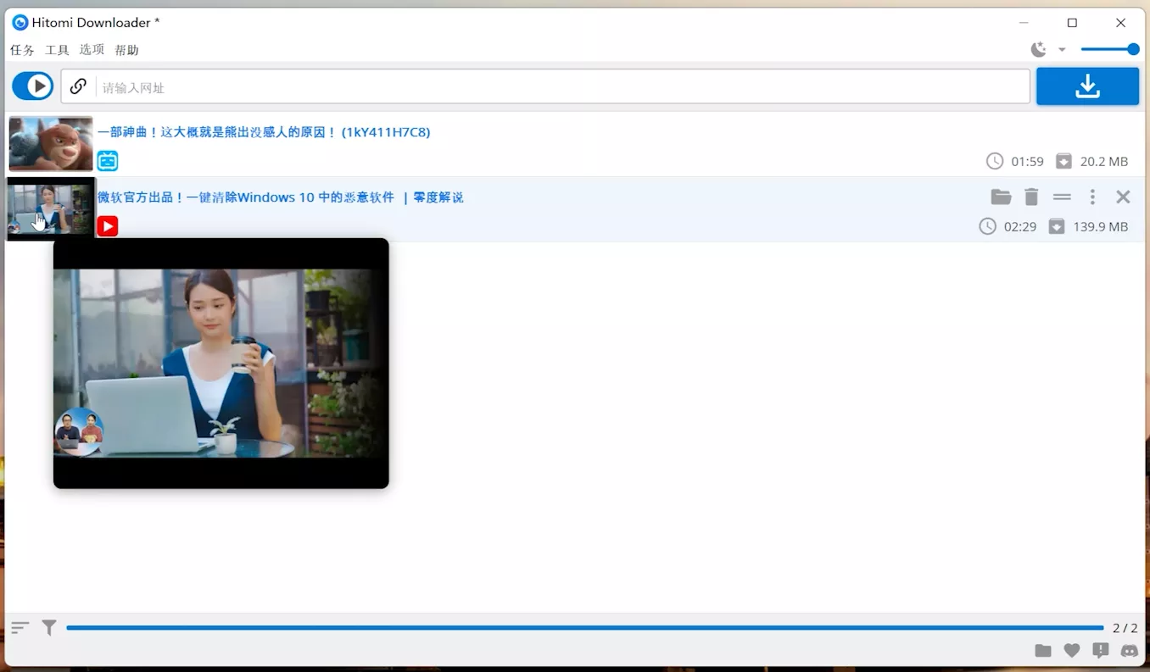The image size is (1150, 672).
Task: Open folder for the Windows 10 video
Action: 1001,197
